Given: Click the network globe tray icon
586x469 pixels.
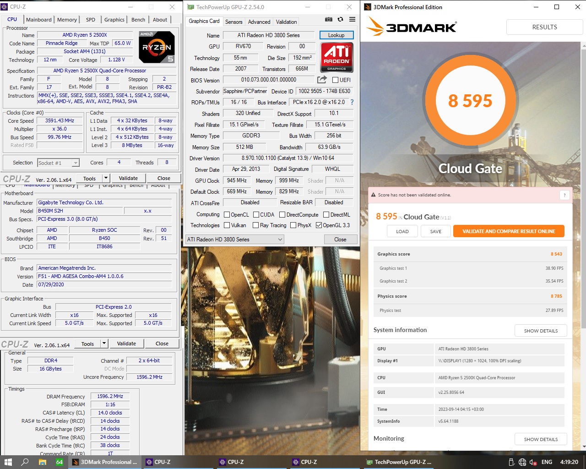Looking at the screenshot, I should click(522, 462).
